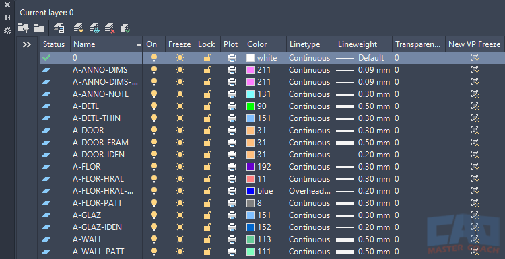This screenshot has height=259, width=505.
Task: Toggle New VP Freeze for A-DETL-THIN
Action: click(x=475, y=118)
